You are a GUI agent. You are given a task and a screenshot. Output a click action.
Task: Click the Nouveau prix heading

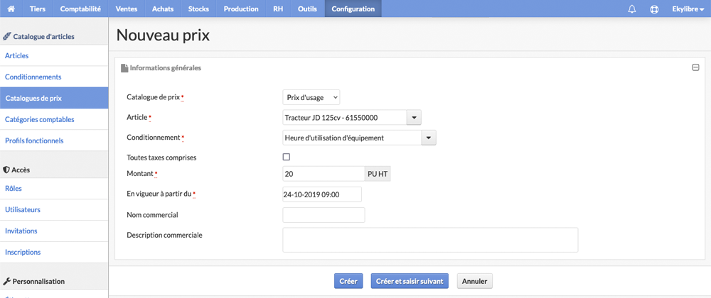(x=164, y=35)
